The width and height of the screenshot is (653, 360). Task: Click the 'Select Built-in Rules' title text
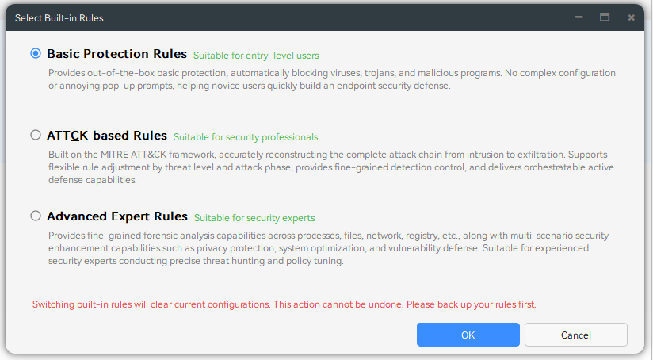click(x=59, y=17)
